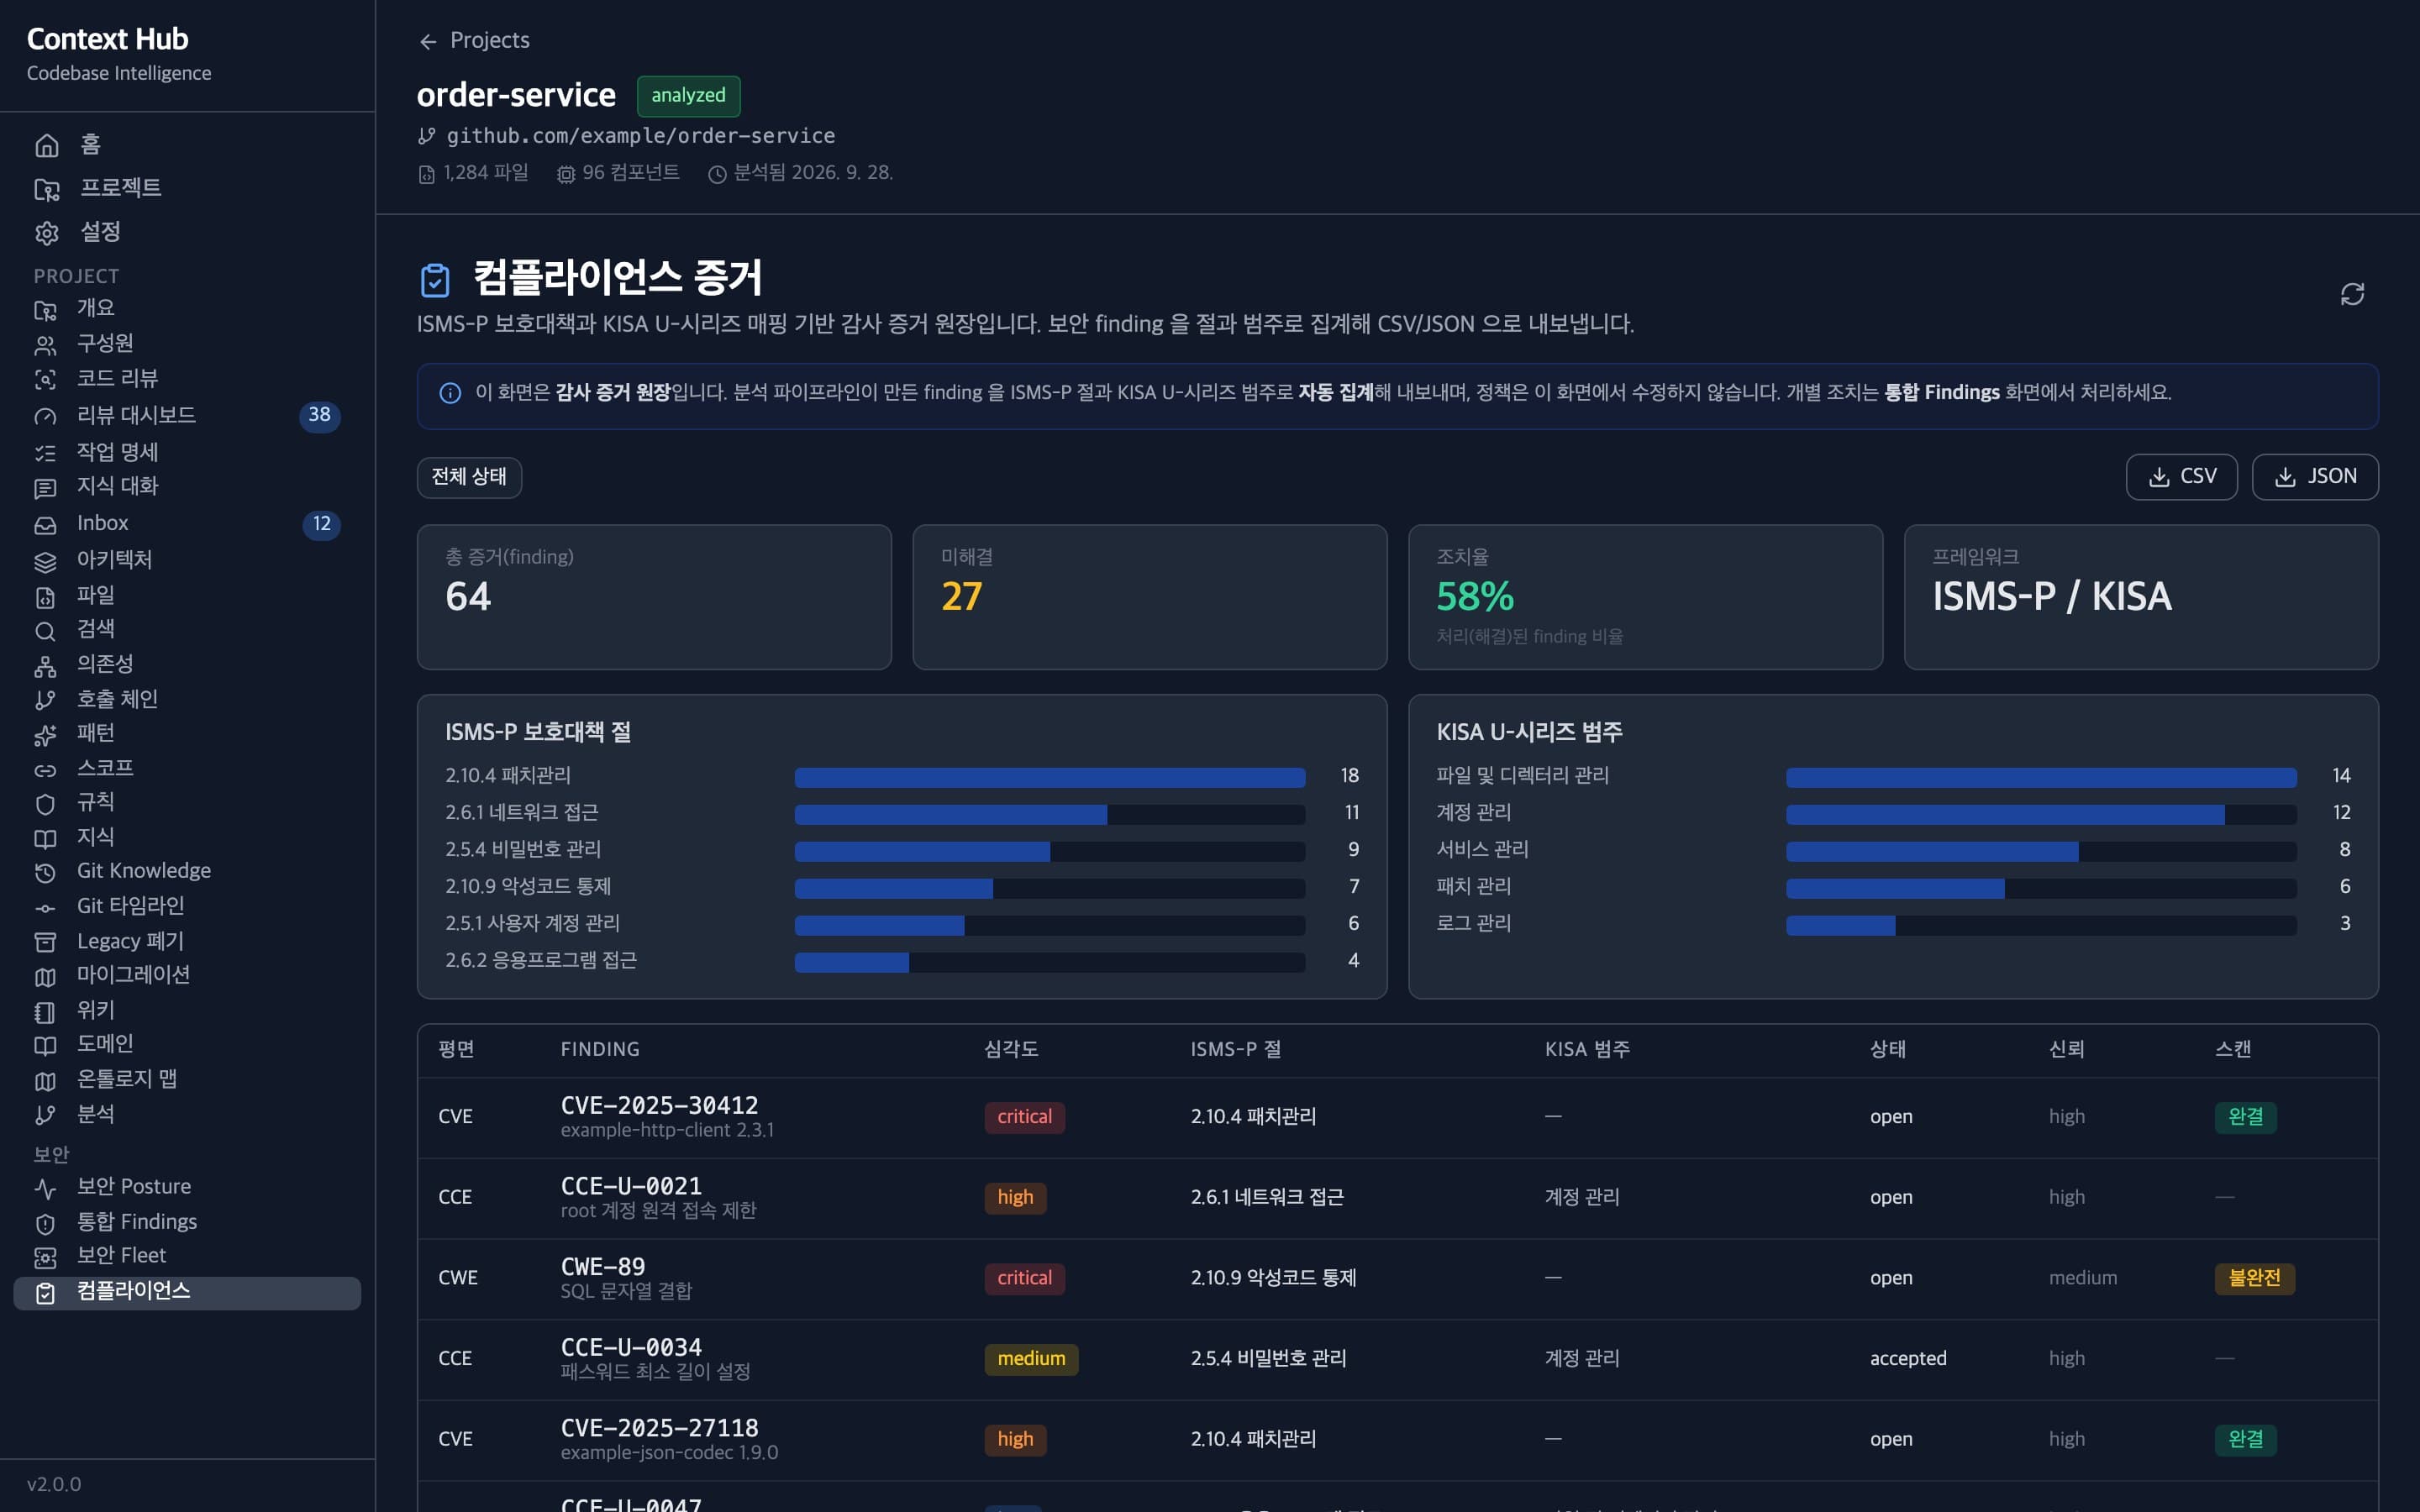Click the 패턴 sparkle icon
This screenshot has height=1512, width=2420.
pyautogui.click(x=45, y=735)
